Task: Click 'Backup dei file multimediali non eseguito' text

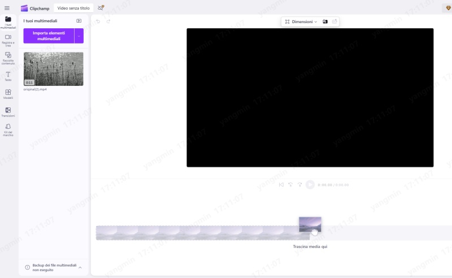Action: (x=54, y=267)
